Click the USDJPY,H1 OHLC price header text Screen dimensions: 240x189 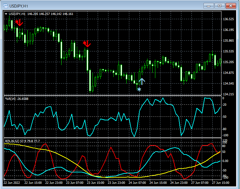41,14
